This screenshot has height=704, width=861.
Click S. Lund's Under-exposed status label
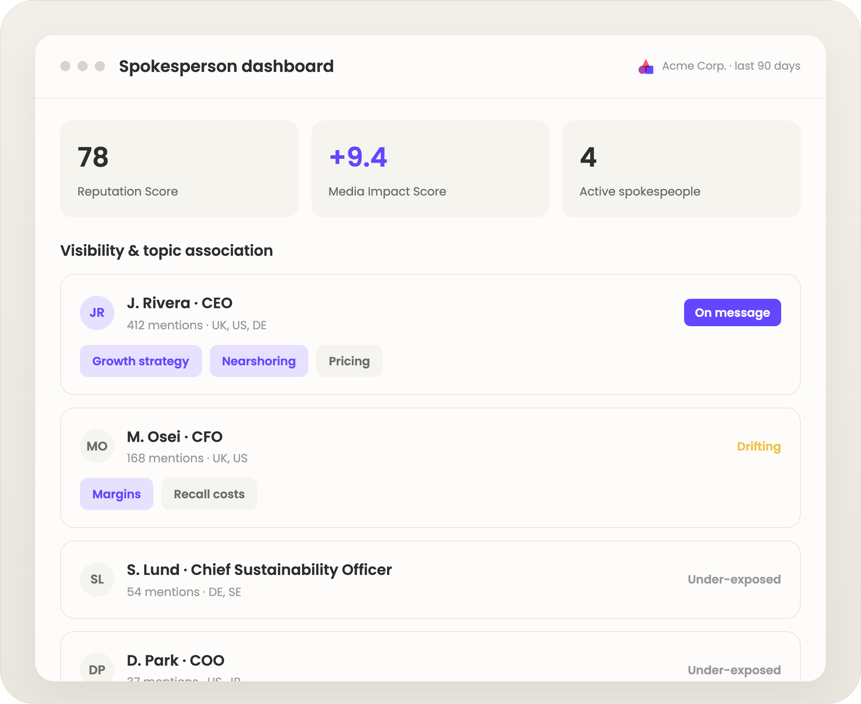click(734, 580)
